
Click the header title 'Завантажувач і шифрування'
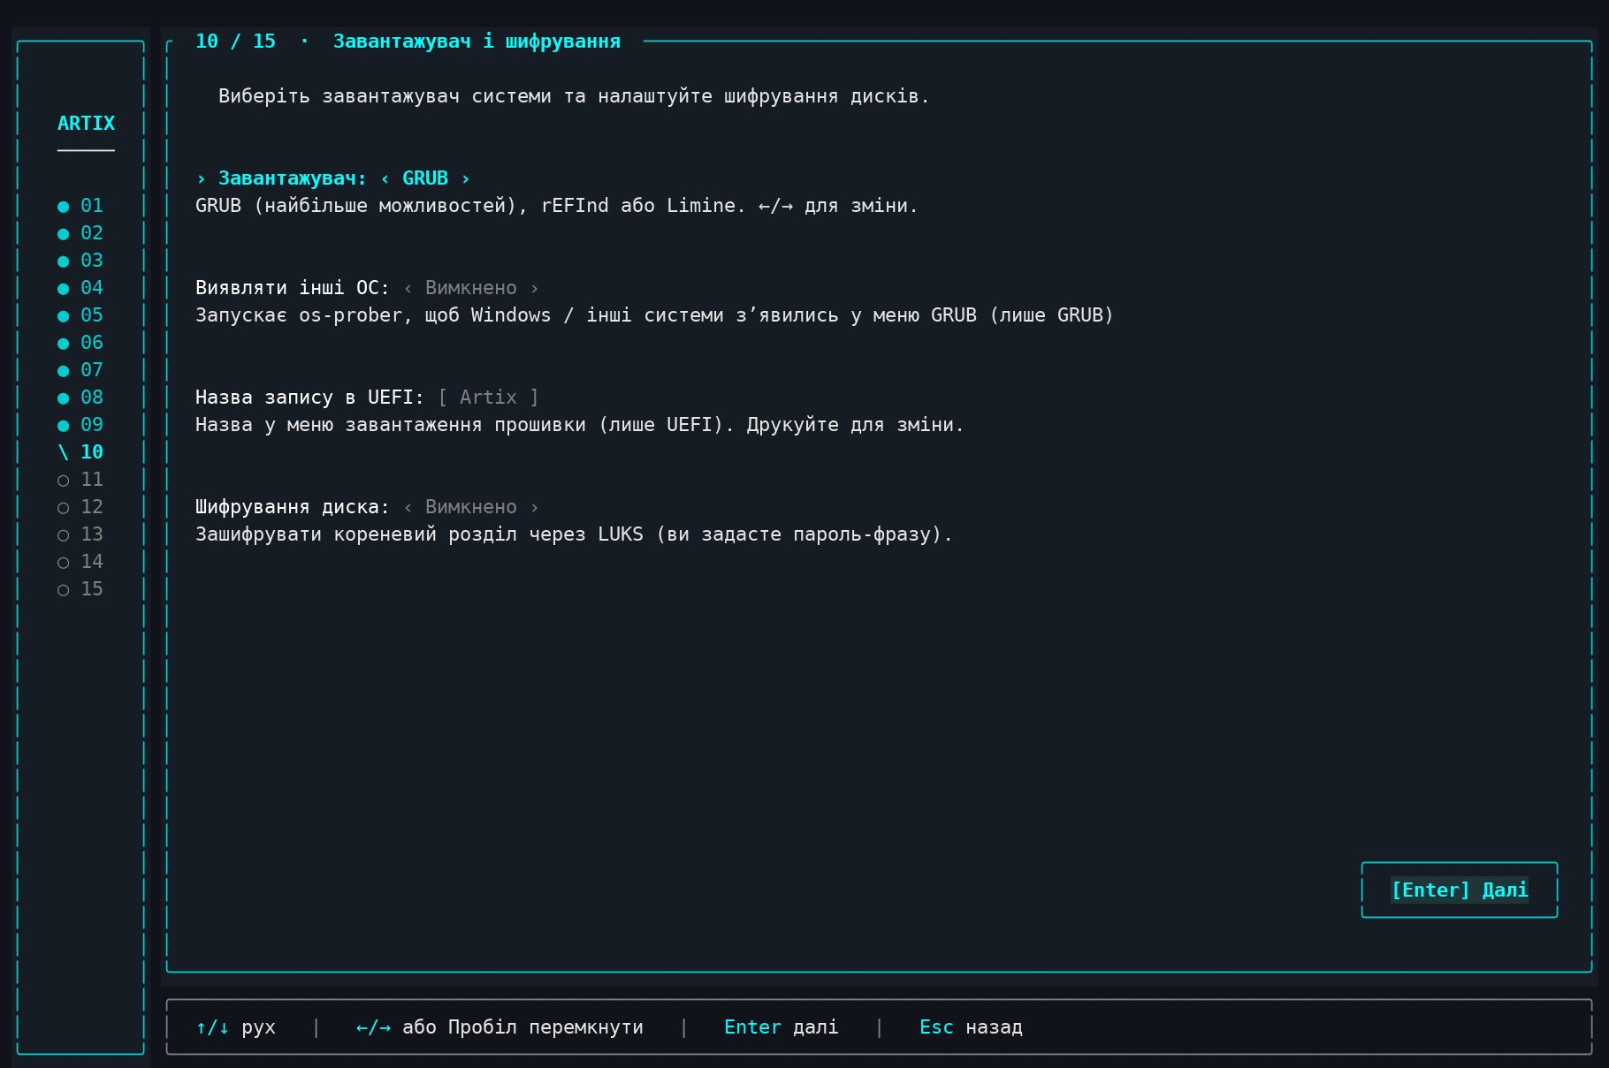coord(477,42)
